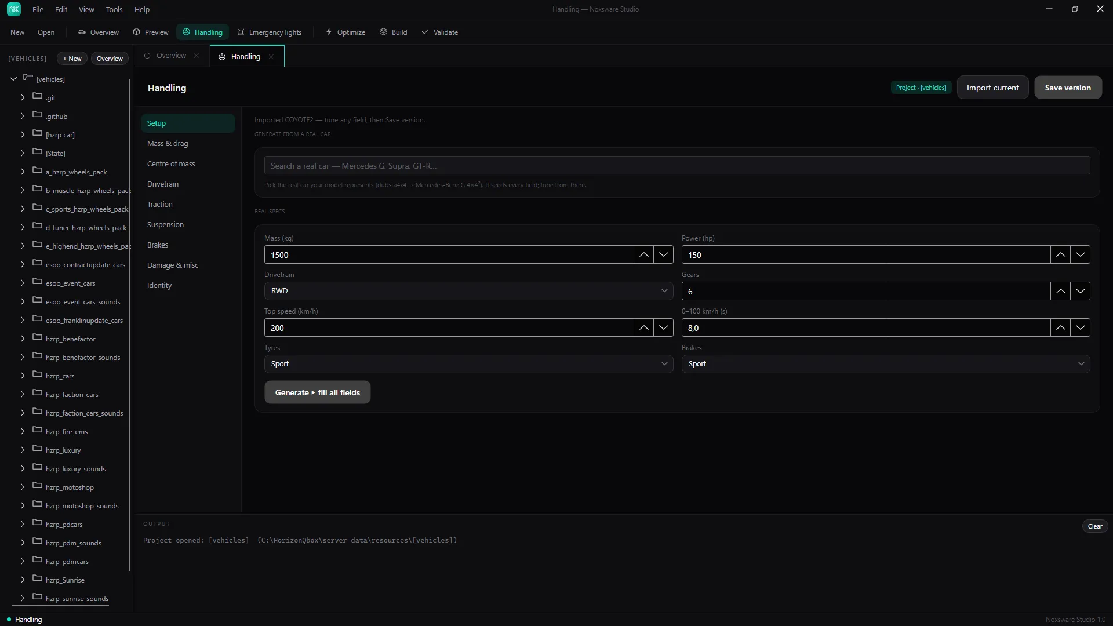Open the Overview toolbar view
1113x626 pixels.
tap(99, 32)
